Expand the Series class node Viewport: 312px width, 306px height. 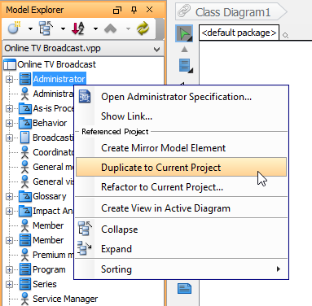click(9, 284)
